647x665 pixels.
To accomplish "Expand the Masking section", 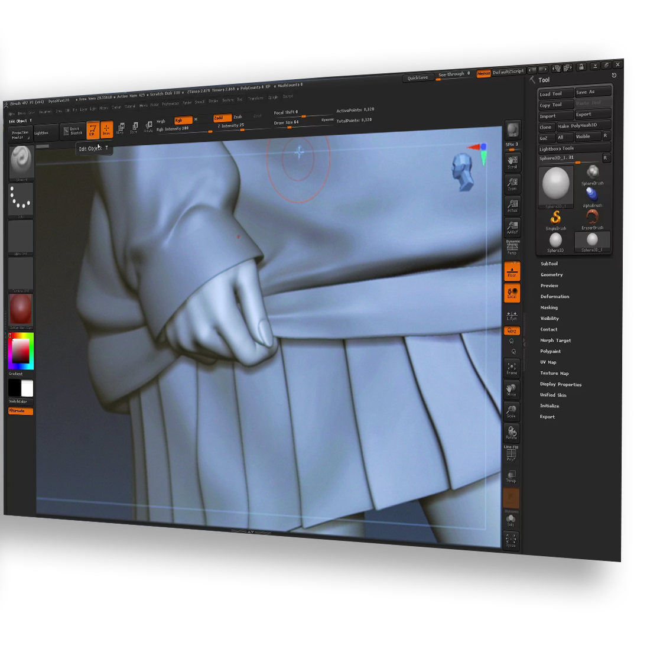I will click(549, 307).
